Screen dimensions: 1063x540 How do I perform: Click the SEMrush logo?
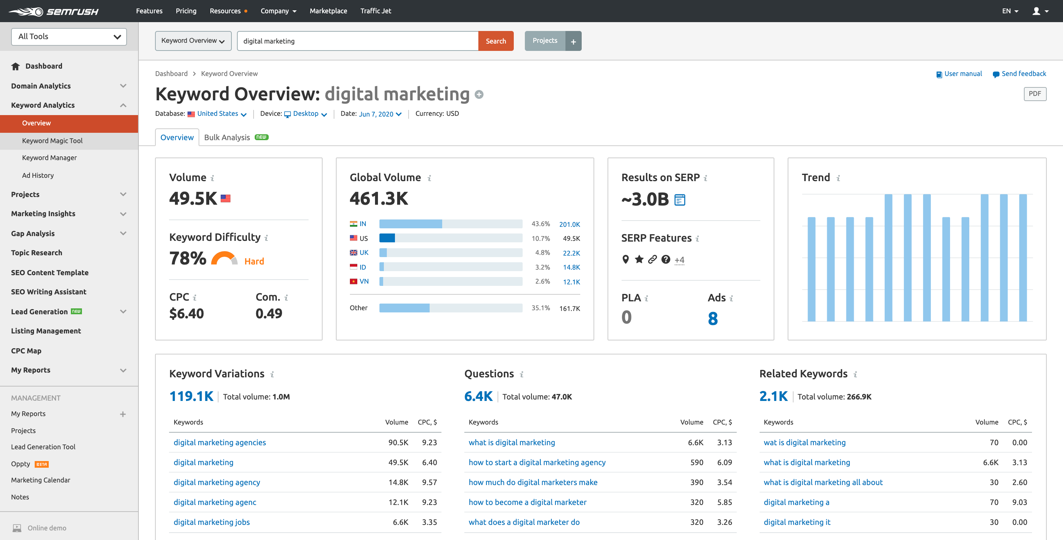coord(54,11)
